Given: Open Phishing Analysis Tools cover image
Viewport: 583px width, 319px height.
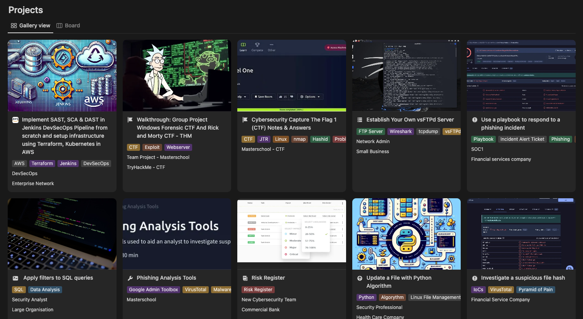Looking at the screenshot, I should click(x=177, y=234).
